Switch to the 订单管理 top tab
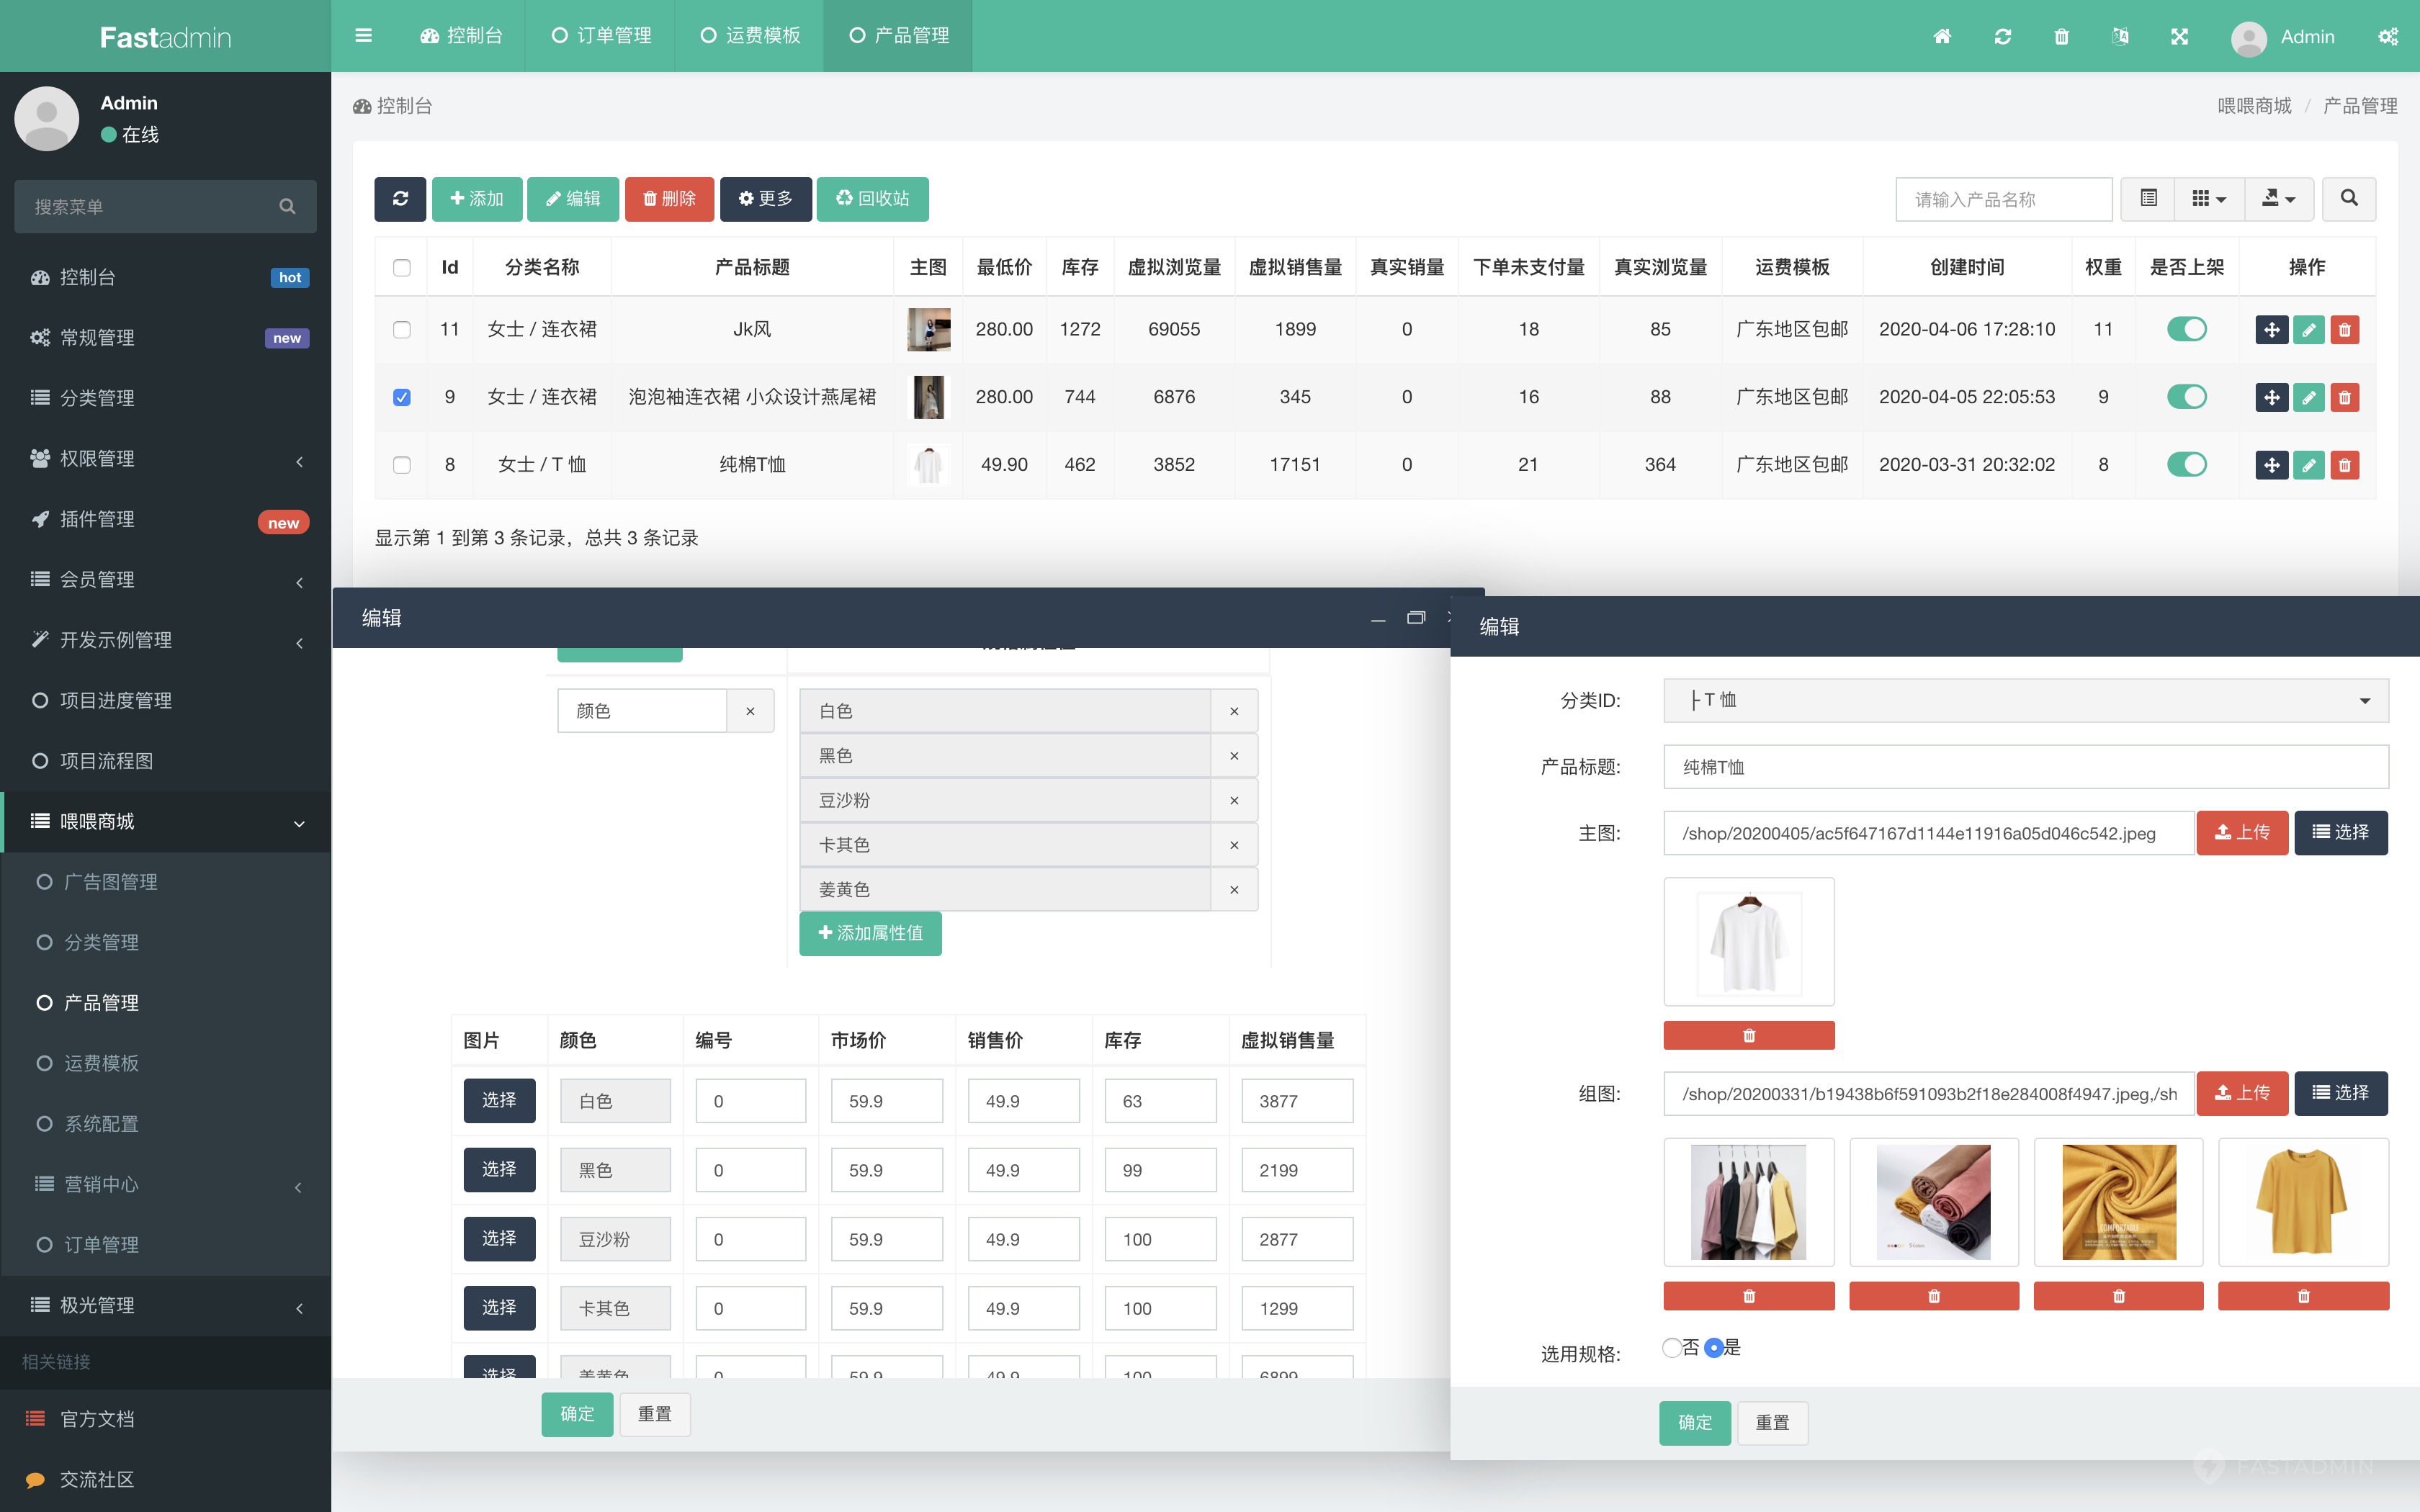The image size is (2420, 1512). point(601,36)
